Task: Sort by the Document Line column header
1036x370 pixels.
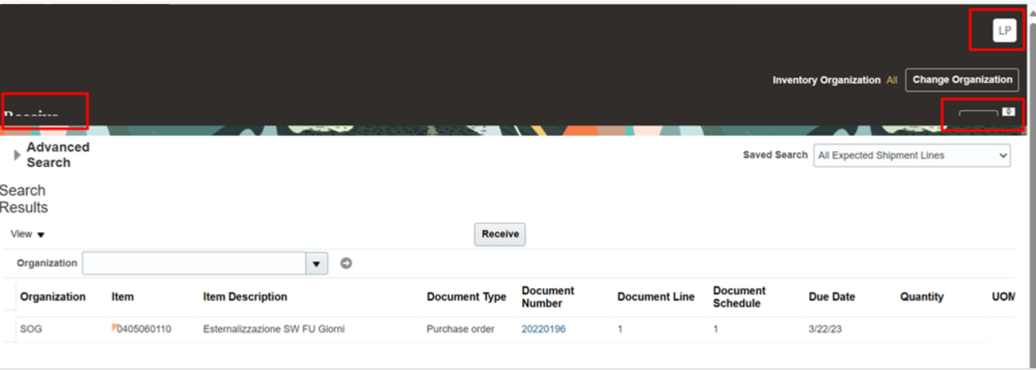Action: pos(656,297)
